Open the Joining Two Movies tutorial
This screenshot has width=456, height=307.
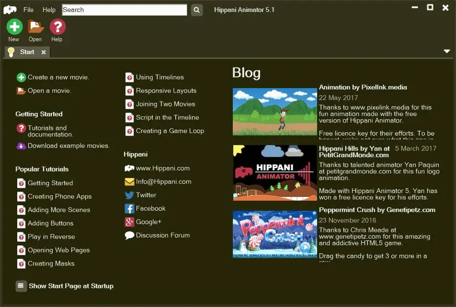(x=165, y=104)
